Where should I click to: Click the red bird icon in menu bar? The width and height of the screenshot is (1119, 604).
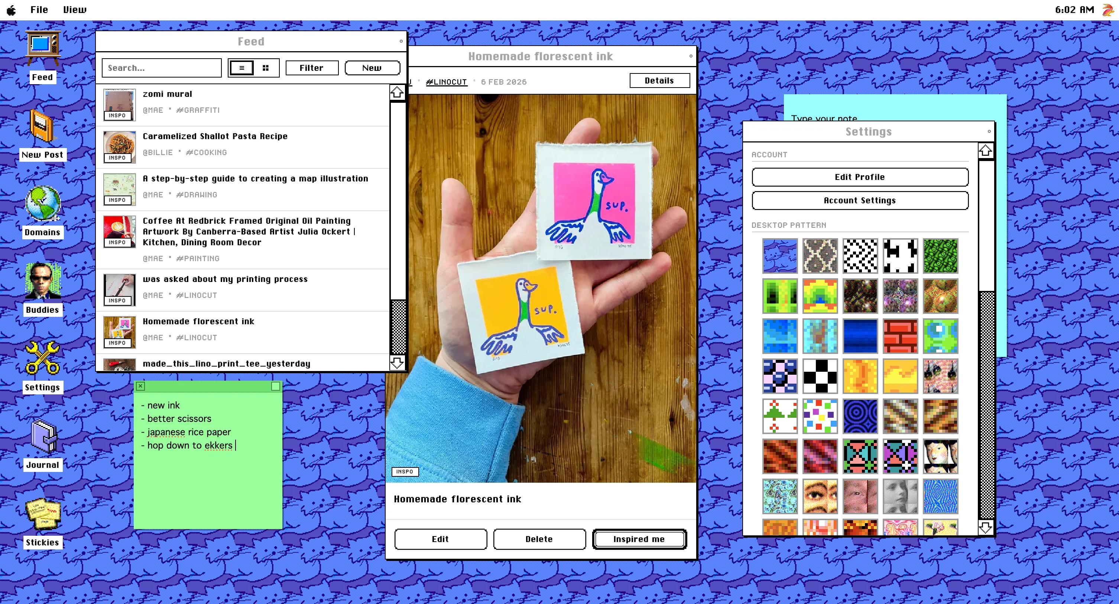point(1108,10)
